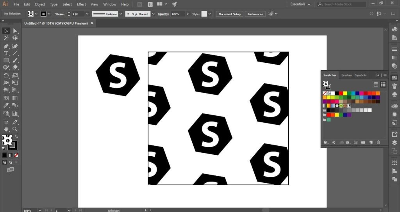Expand the Swatches panel group chevrons
The width and height of the screenshot is (400, 212).
(x=378, y=75)
